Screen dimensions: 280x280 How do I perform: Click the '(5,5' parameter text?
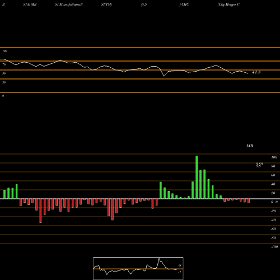pos(144,4)
